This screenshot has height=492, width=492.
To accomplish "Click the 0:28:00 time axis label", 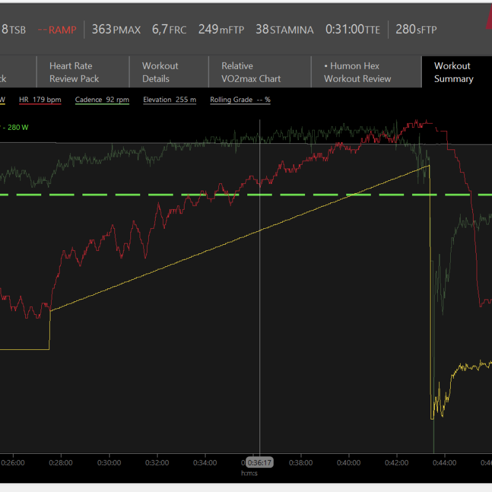I will (61, 463).
